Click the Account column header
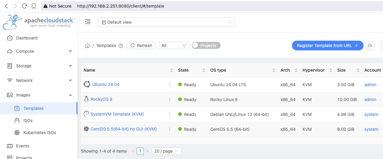This screenshot has width=383, height=159. click(373, 70)
